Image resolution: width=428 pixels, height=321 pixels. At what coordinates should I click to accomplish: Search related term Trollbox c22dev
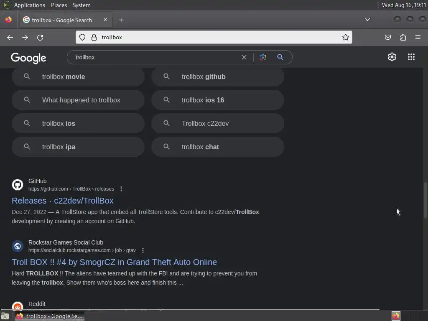point(218,123)
